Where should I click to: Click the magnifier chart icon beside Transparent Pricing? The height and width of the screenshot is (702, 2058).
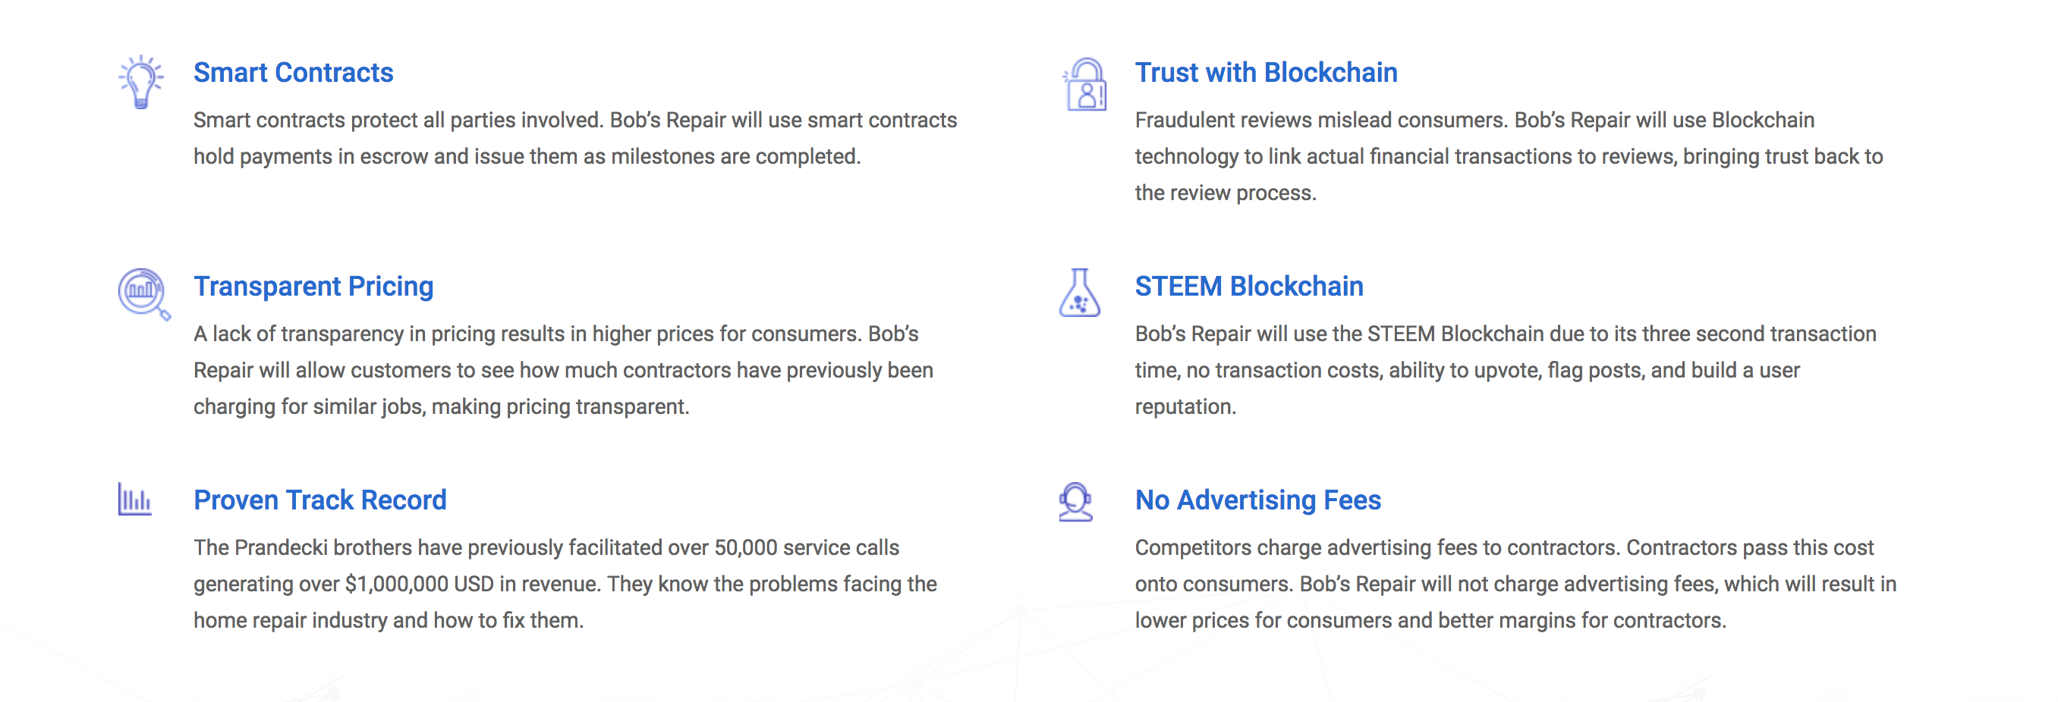(145, 294)
